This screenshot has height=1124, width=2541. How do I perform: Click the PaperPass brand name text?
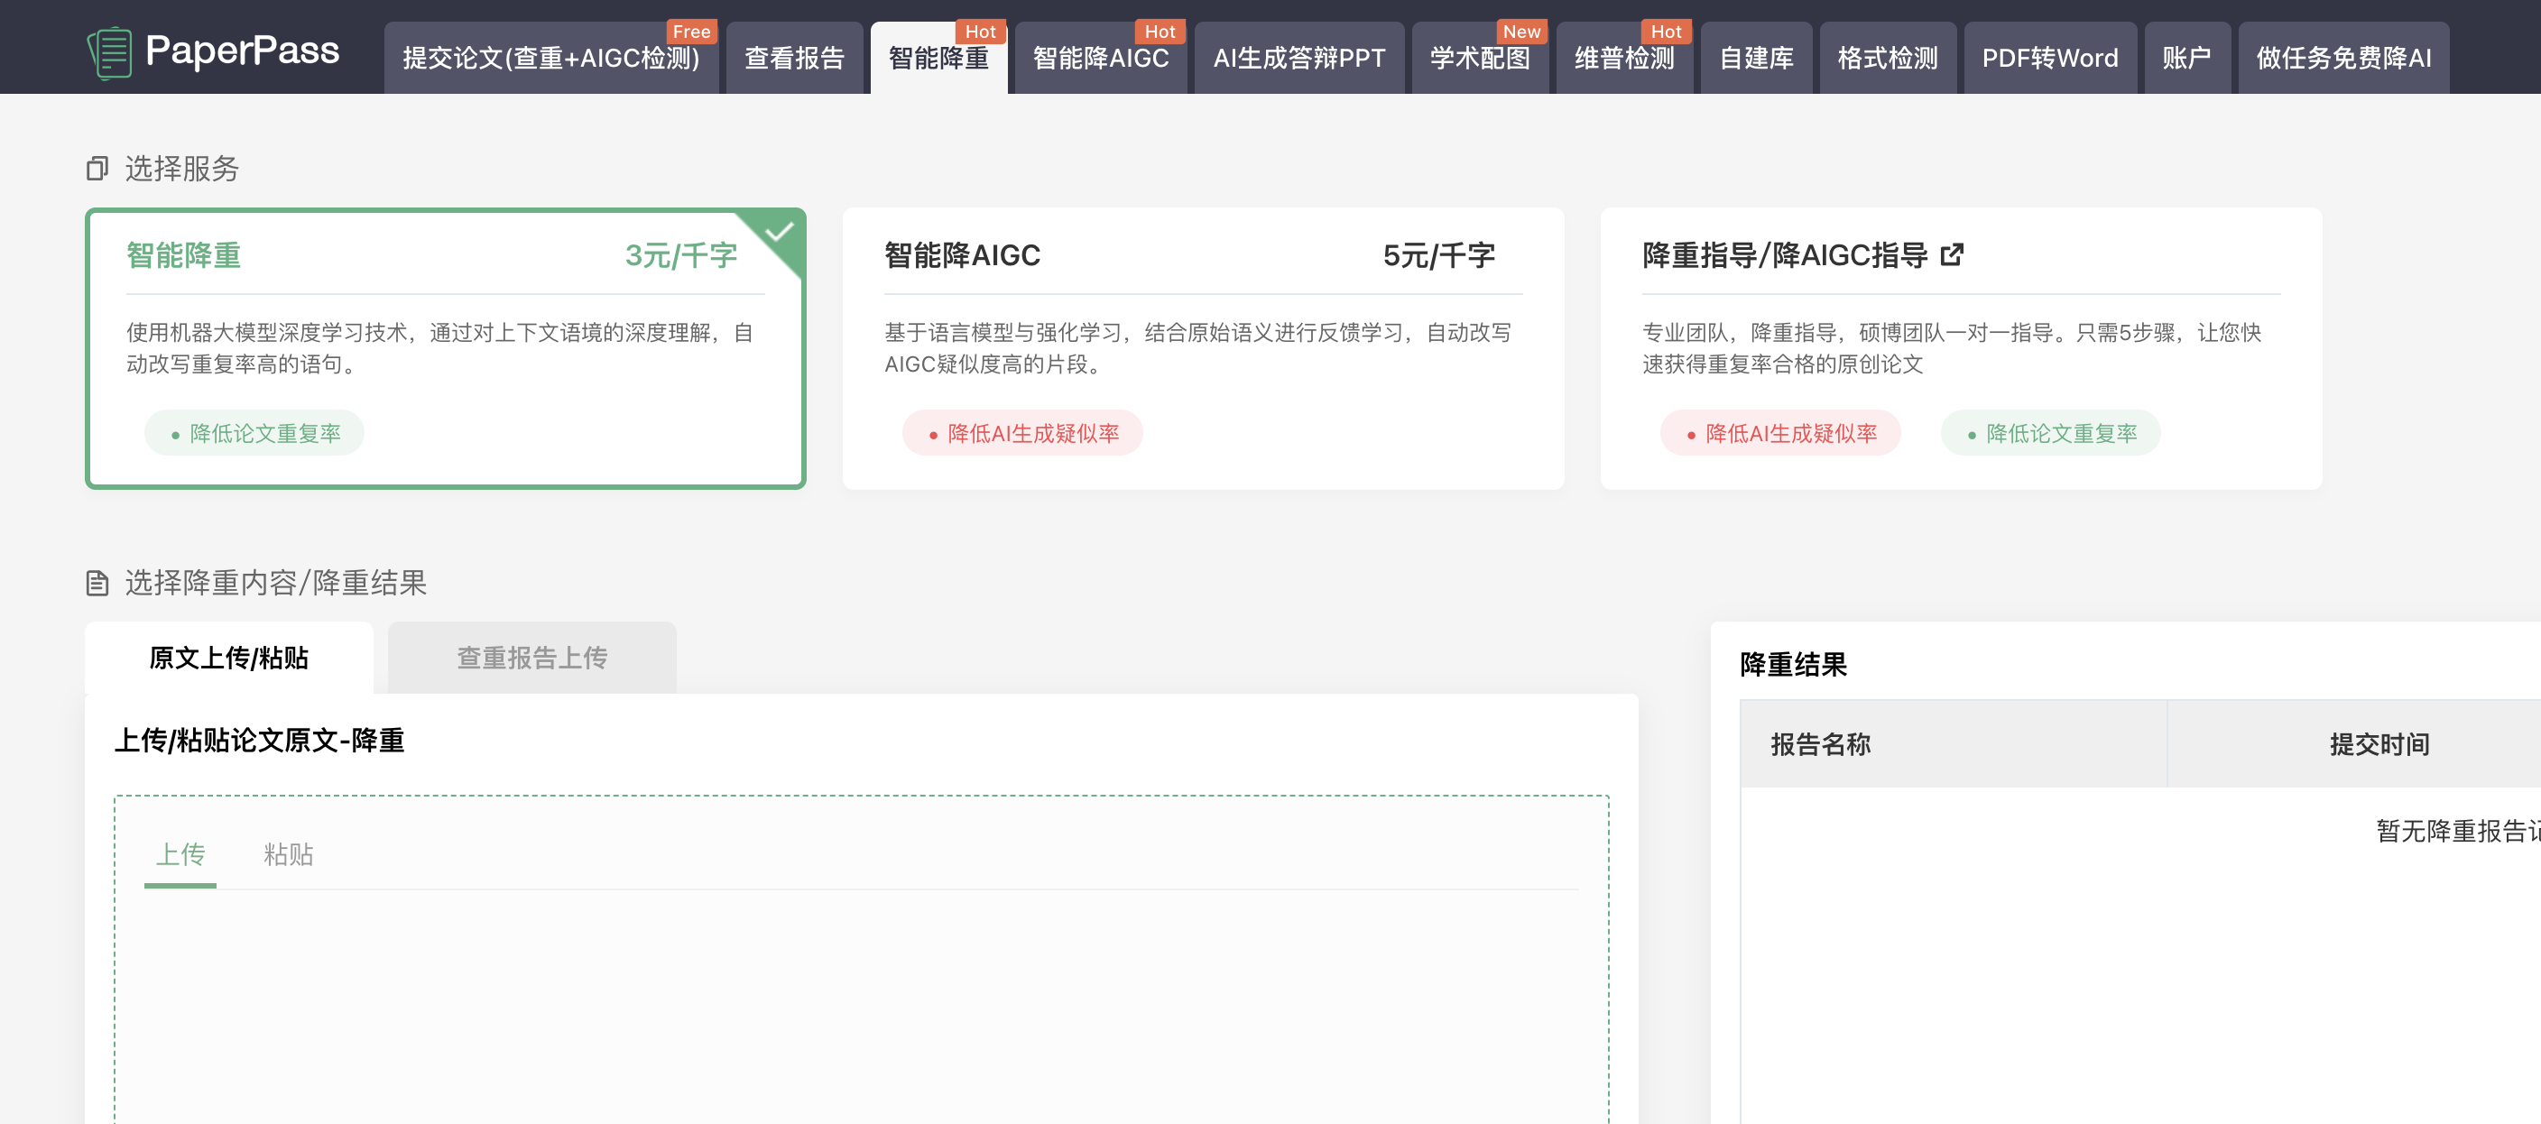coord(243,51)
